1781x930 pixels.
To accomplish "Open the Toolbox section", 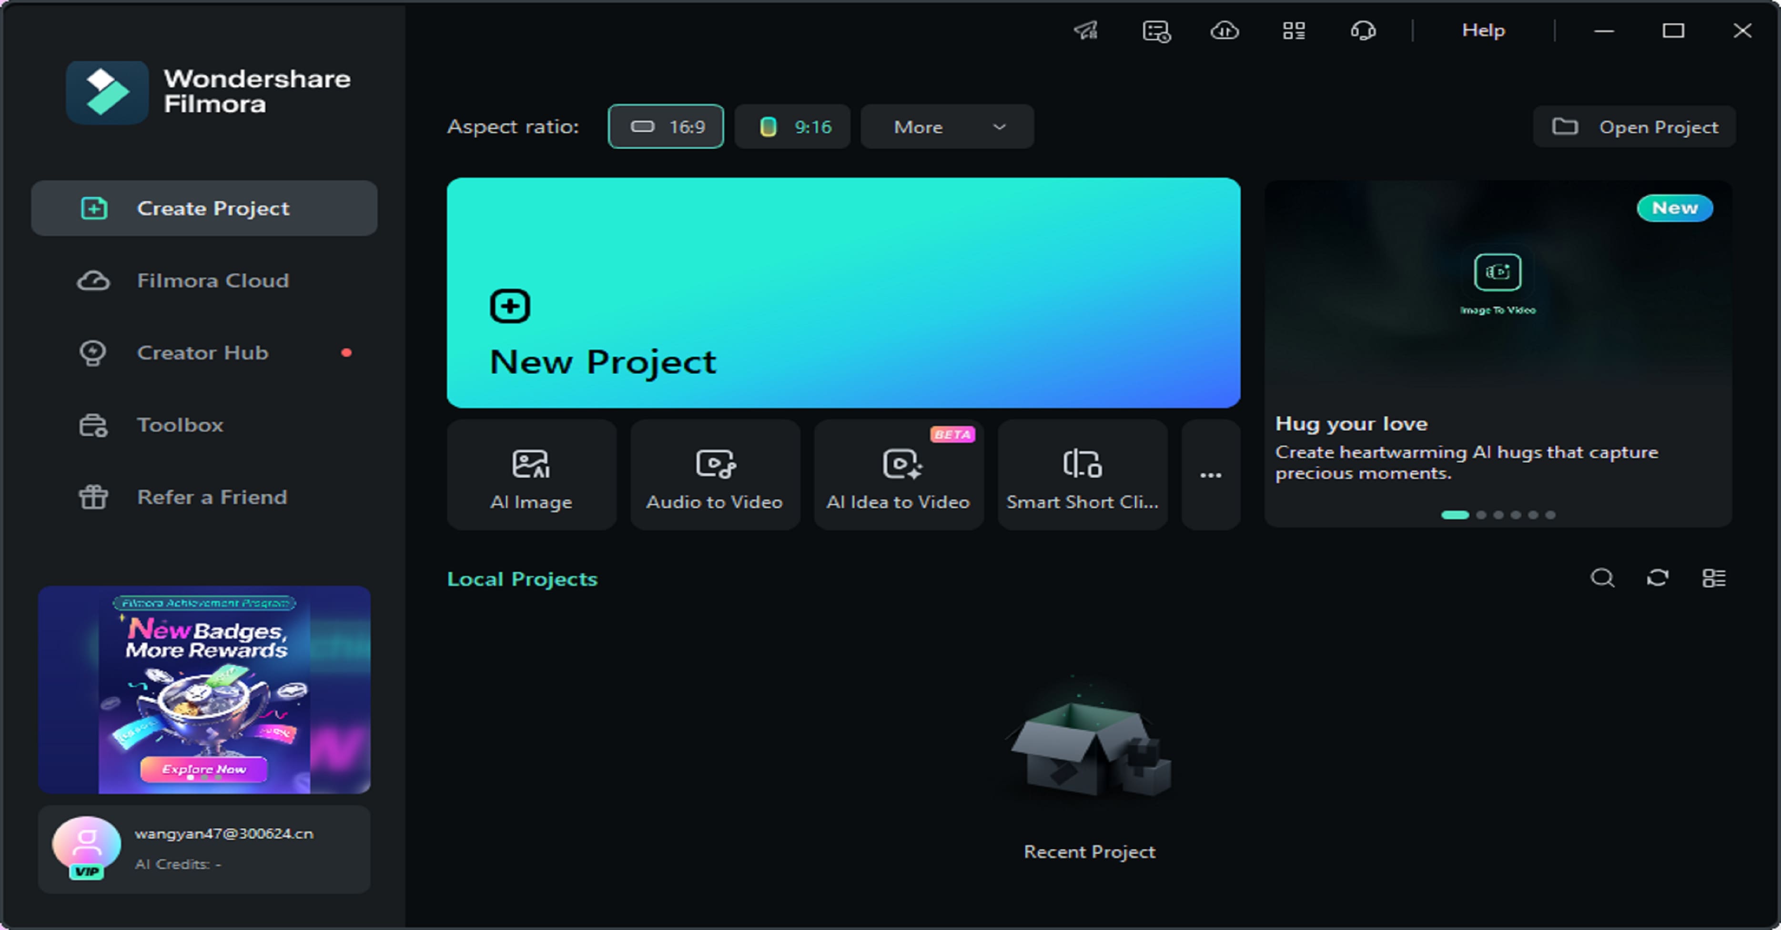I will [x=204, y=425].
